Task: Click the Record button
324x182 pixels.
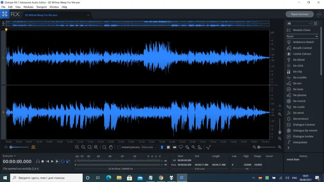Action: [43, 161]
